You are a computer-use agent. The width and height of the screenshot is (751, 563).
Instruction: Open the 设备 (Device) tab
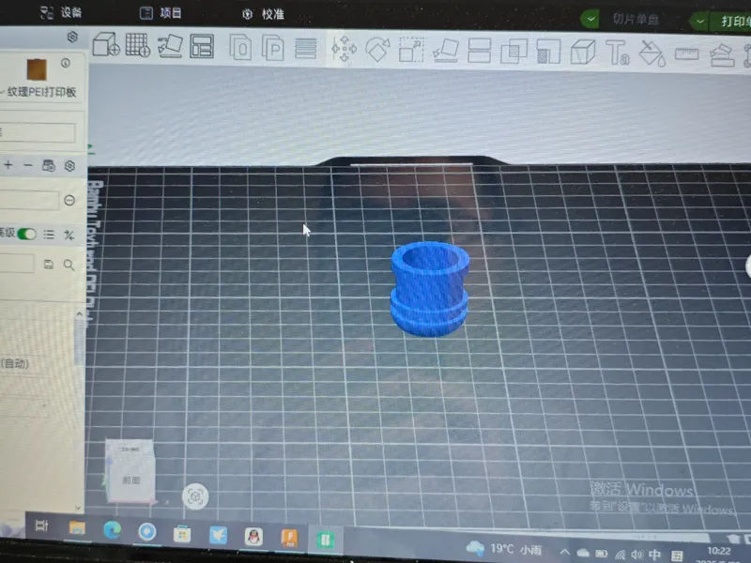(x=61, y=12)
